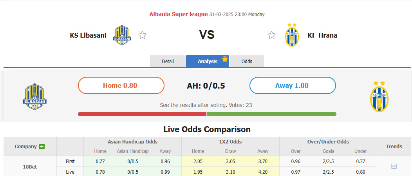Image resolution: width=412 pixels, height=176 pixels.
Task: Open the 18Bet trends chart icon
Action: tap(394, 166)
